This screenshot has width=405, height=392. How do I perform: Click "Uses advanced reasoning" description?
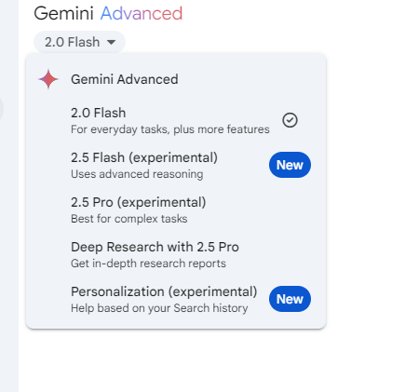click(x=137, y=174)
